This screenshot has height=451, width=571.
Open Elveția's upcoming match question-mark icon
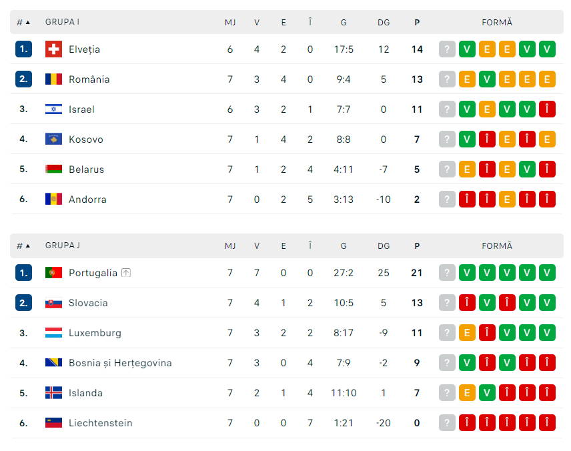(447, 49)
